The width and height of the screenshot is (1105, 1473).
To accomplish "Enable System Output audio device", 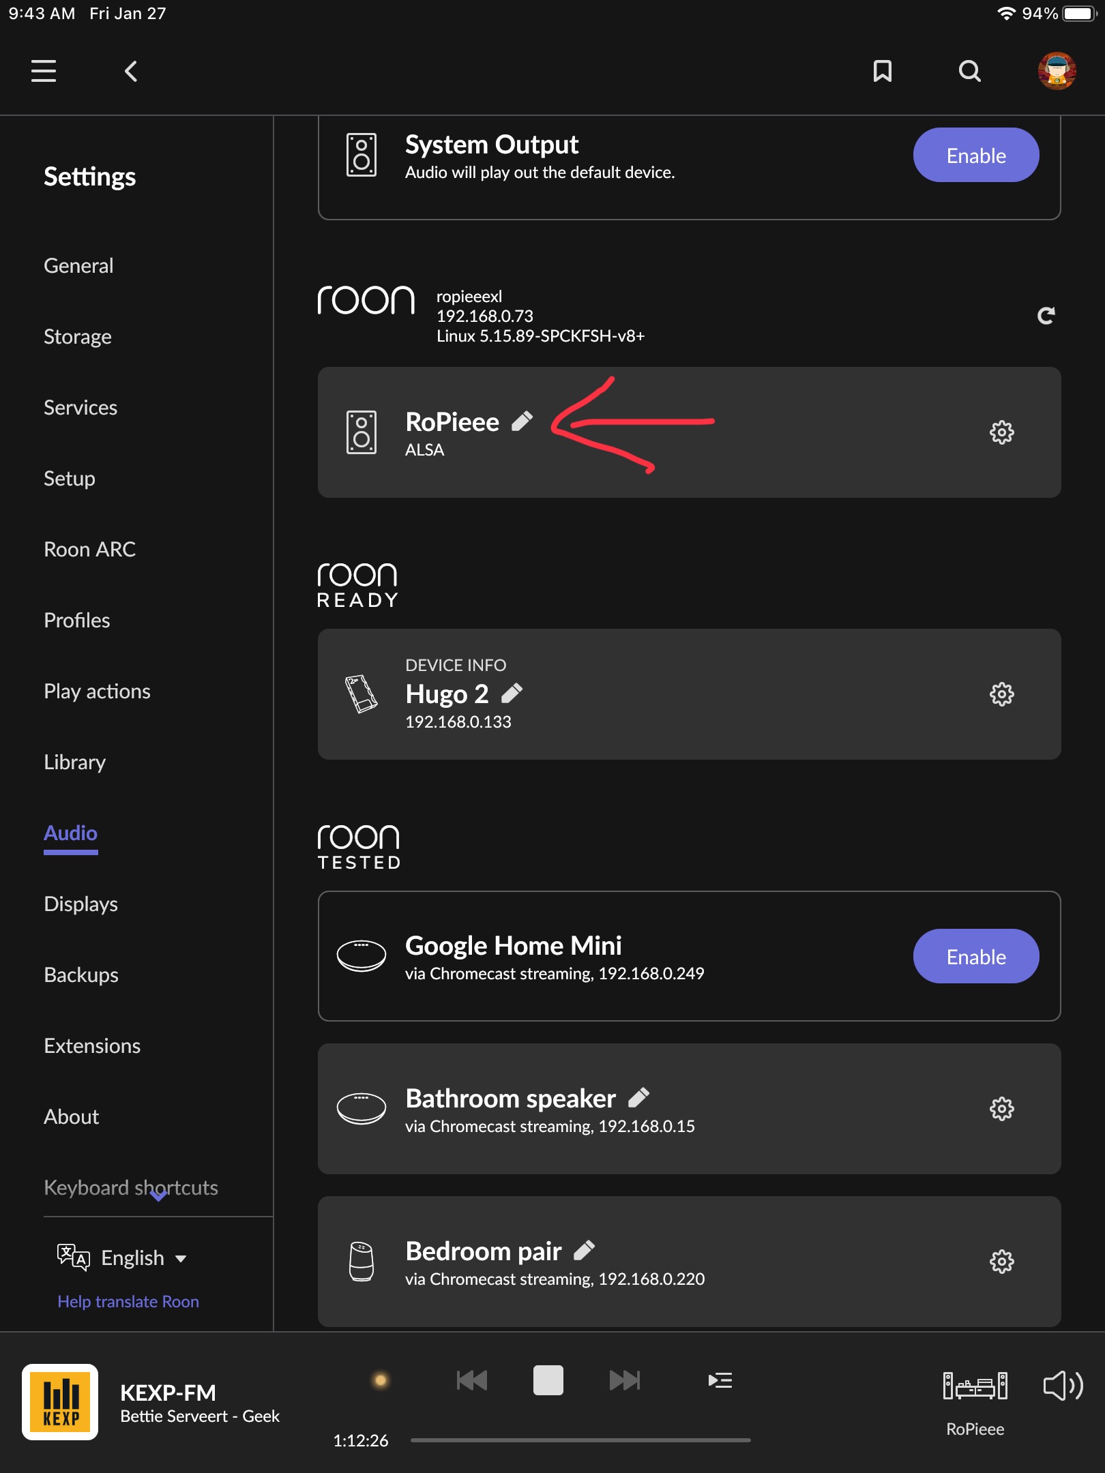I will pos(976,155).
